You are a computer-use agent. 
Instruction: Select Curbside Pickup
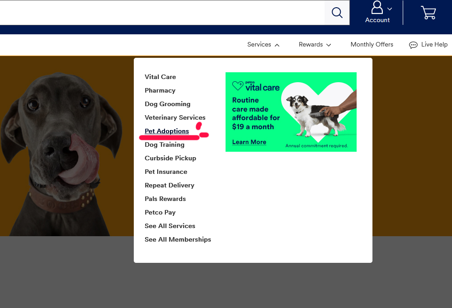tap(170, 158)
